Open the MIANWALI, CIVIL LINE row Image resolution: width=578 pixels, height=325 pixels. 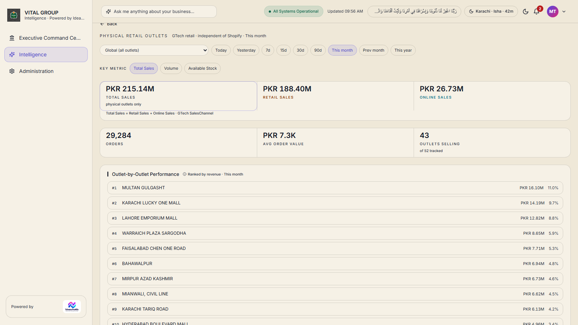coord(335,294)
